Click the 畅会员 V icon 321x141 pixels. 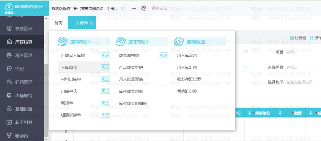(9, 136)
